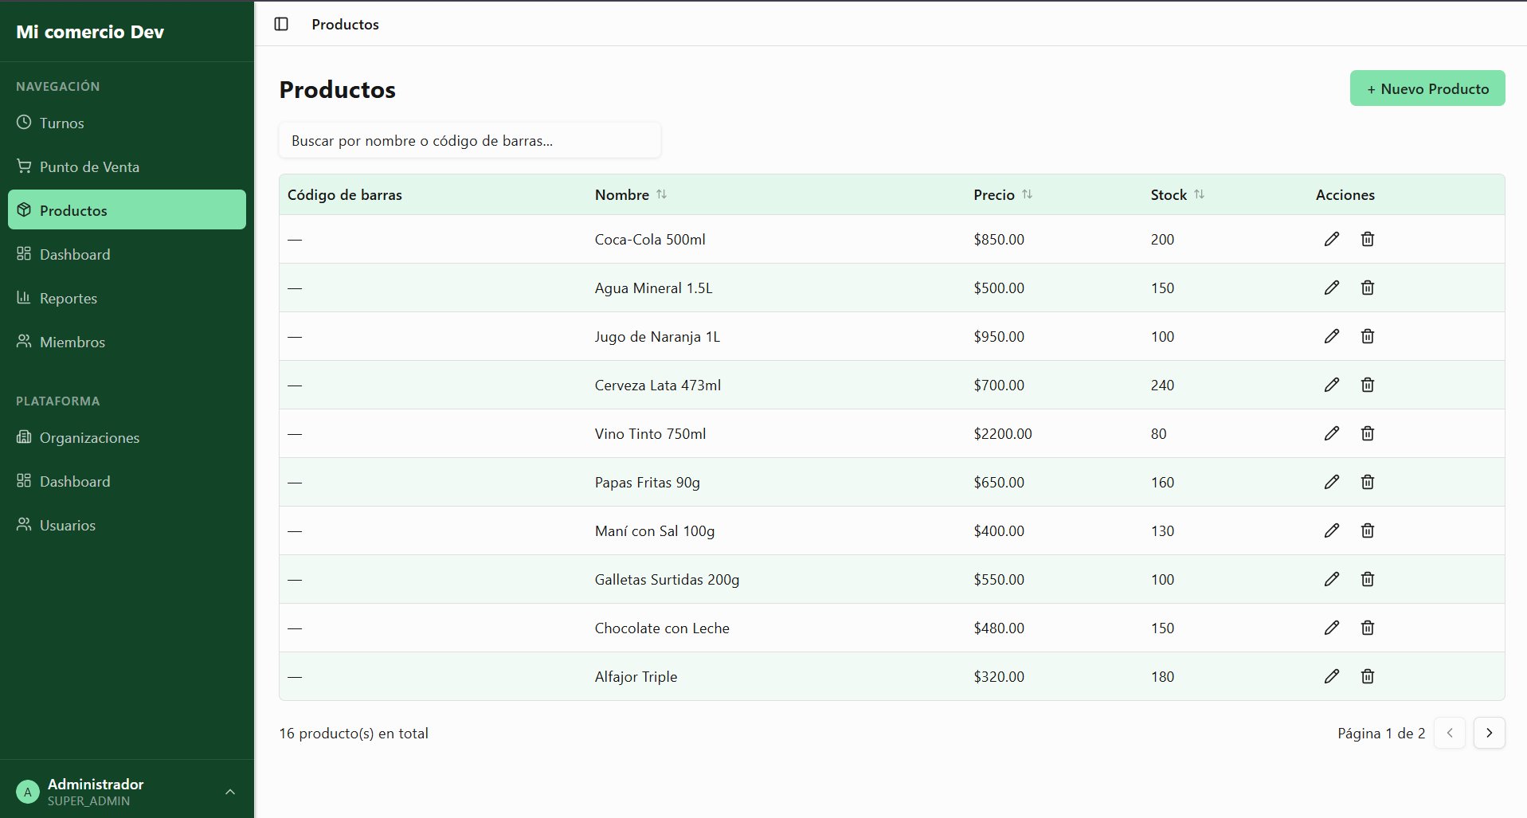Open Dashboard under Plataforma
The height and width of the screenshot is (818, 1527).
[127, 481]
